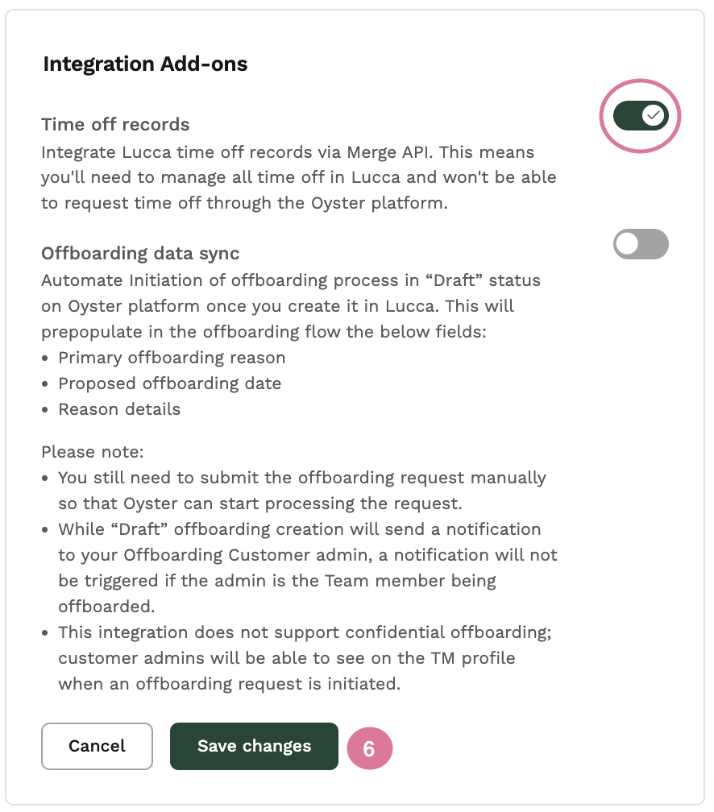This screenshot has height=812, width=714.
Task: Save changes to integration add-ons
Action: pyautogui.click(x=254, y=746)
